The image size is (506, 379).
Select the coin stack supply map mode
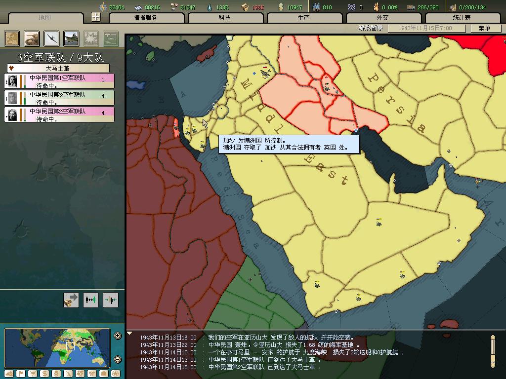[x=56, y=374]
